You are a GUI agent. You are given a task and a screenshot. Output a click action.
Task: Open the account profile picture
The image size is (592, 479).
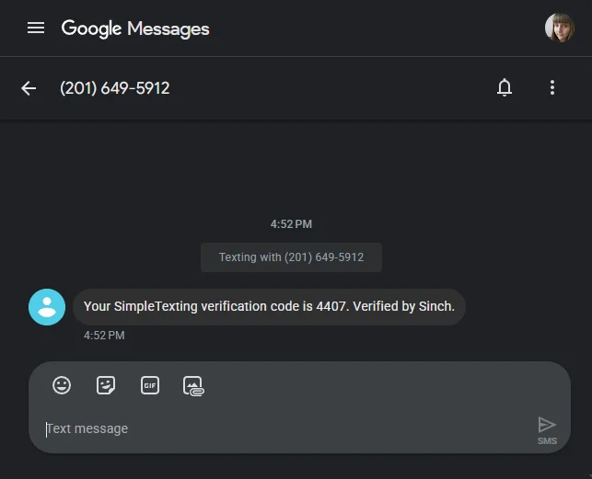click(x=559, y=28)
